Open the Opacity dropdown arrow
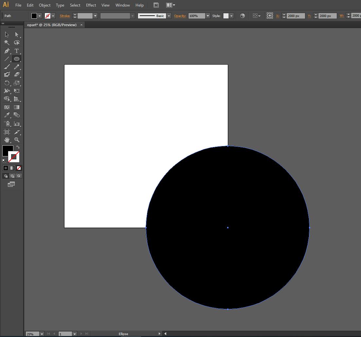Screen dimensions: 361x337 [x=208, y=16]
